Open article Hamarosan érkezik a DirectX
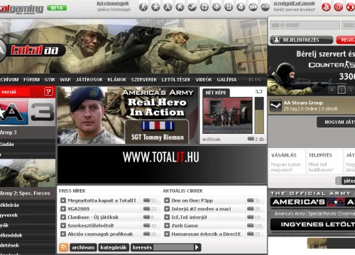This screenshot has width=355, height=255. pos(206,234)
